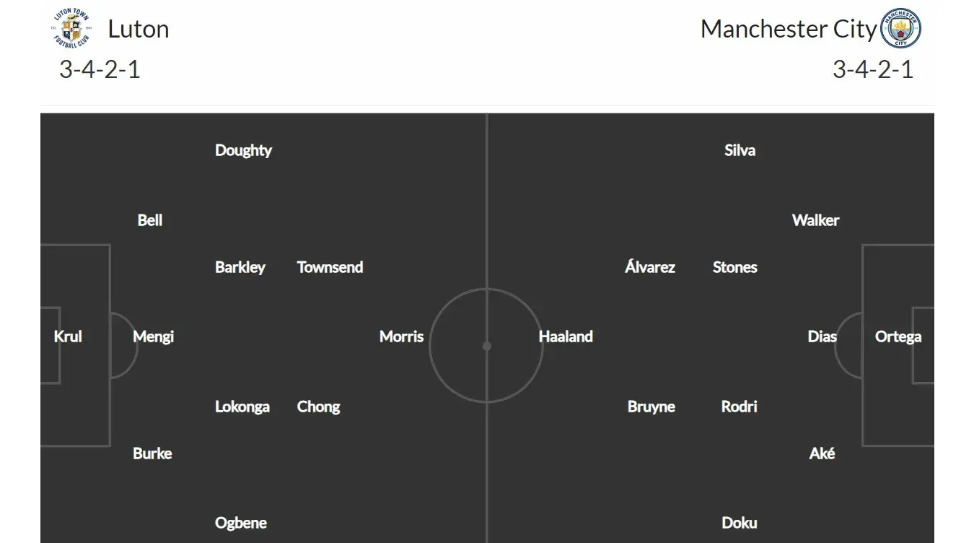Select Mengi in Luton's defence
The width and height of the screenshot is (974, 543).
pyautogui.click(x=153, y=336)
